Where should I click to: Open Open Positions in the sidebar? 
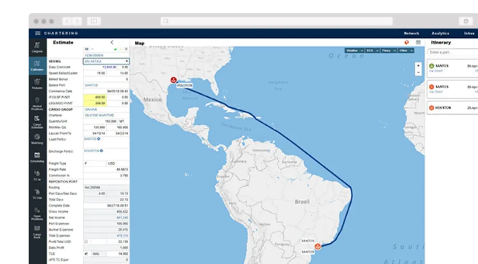point(37,214)
